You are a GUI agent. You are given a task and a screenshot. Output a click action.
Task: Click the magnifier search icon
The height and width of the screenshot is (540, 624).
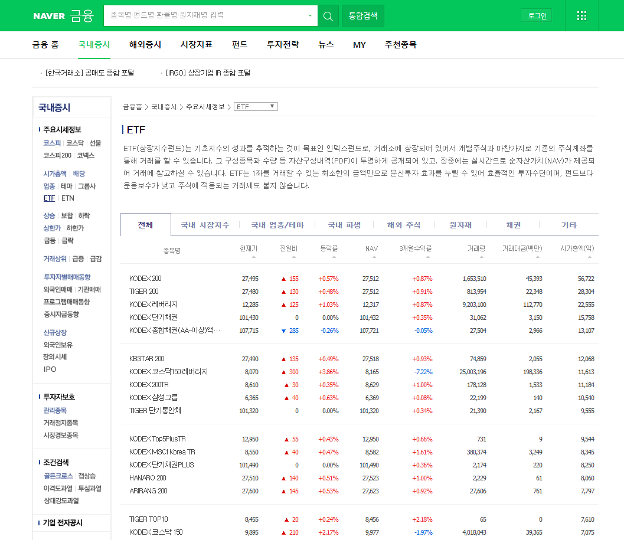(x=328, y=16)
